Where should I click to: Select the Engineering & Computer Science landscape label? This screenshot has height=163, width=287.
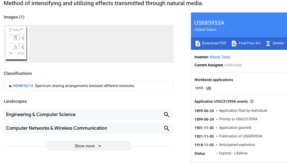(x=41, y=115)
